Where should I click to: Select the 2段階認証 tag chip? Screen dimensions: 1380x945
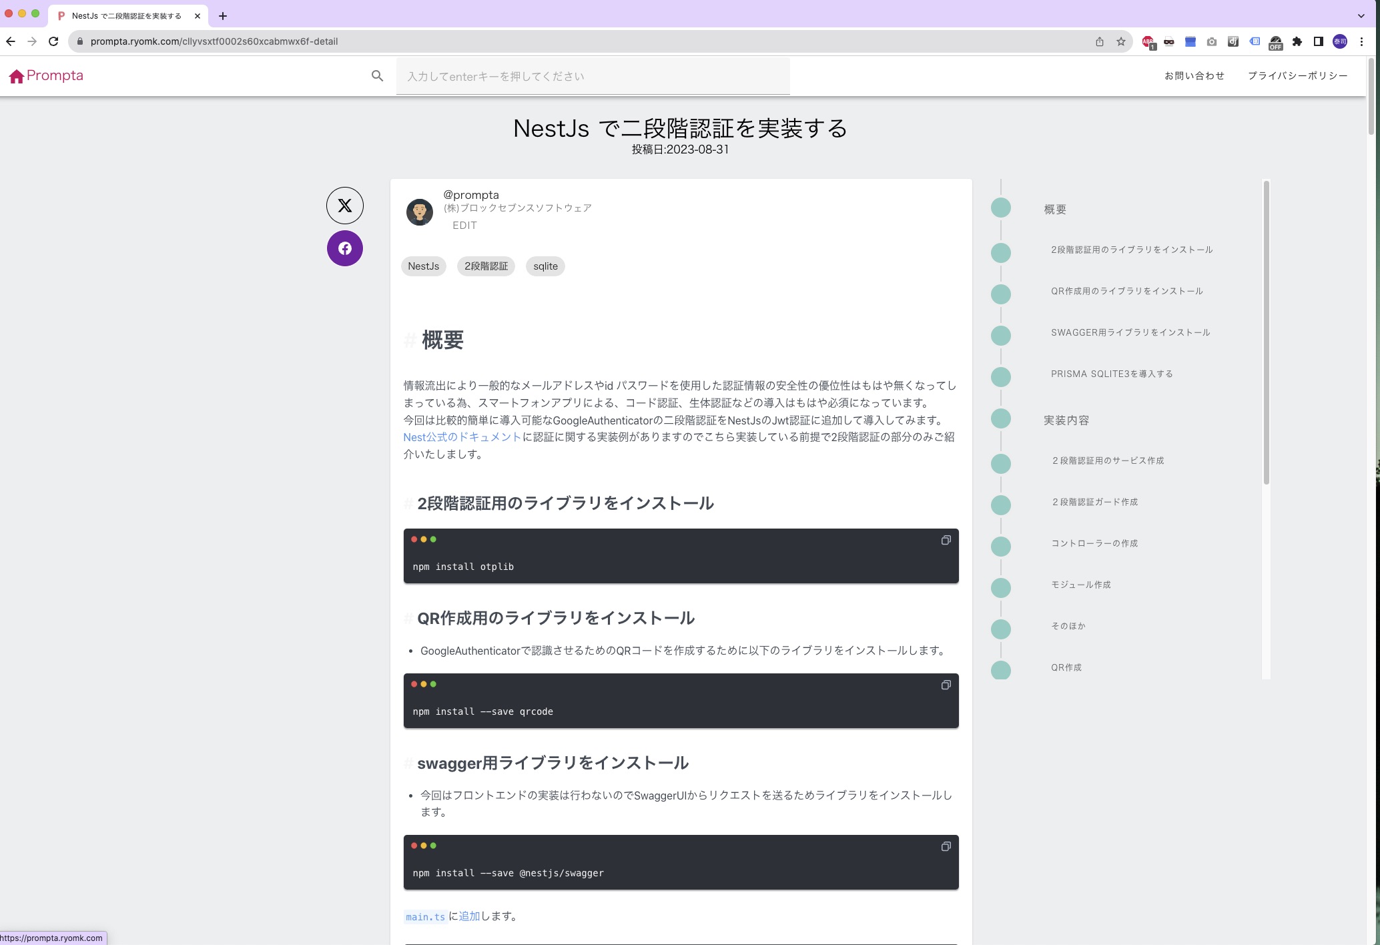[x=486, y=266]
